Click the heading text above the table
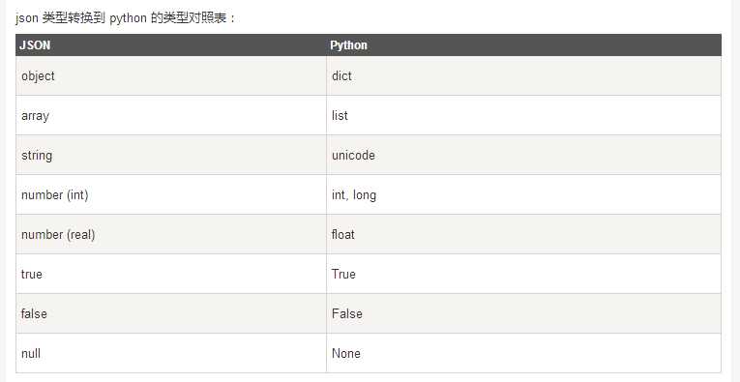 [125, 19]
